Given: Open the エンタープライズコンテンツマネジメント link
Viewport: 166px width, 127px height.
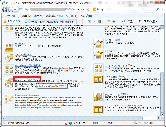Looking at the screenshot, I should (123, 106).
